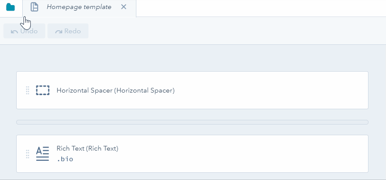The width and height of the screenshot is (386, 180).
Task: Click the curved undo arrow icon
Action: pyautogui.click(x=15, y=31)
